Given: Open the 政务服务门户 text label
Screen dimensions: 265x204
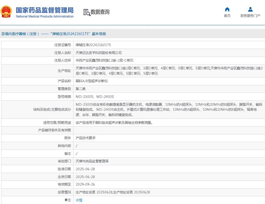Looking at the screenshot, I should [250, 16].
